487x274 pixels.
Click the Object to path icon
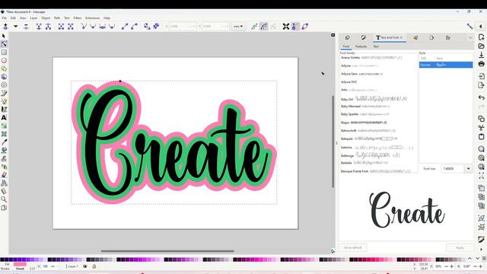point(147,27)
